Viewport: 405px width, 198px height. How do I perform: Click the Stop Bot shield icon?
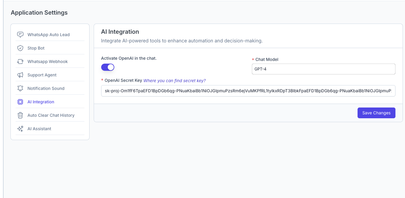[20, 48]
